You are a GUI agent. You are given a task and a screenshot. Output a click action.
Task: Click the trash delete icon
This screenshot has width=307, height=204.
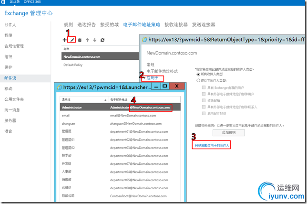click(80, 40)
